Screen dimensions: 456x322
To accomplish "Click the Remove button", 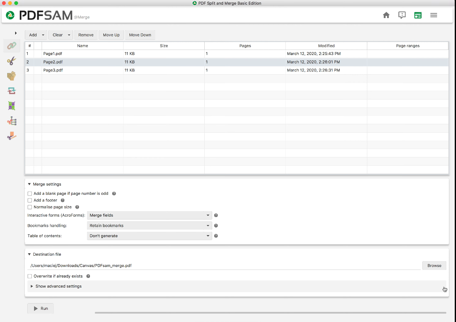I will click(x=86, y=35).
